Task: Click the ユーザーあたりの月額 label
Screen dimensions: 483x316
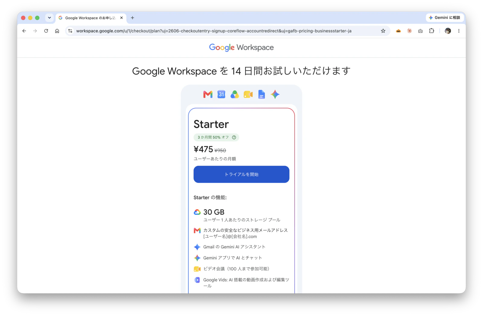Action: tap(215, 159)
